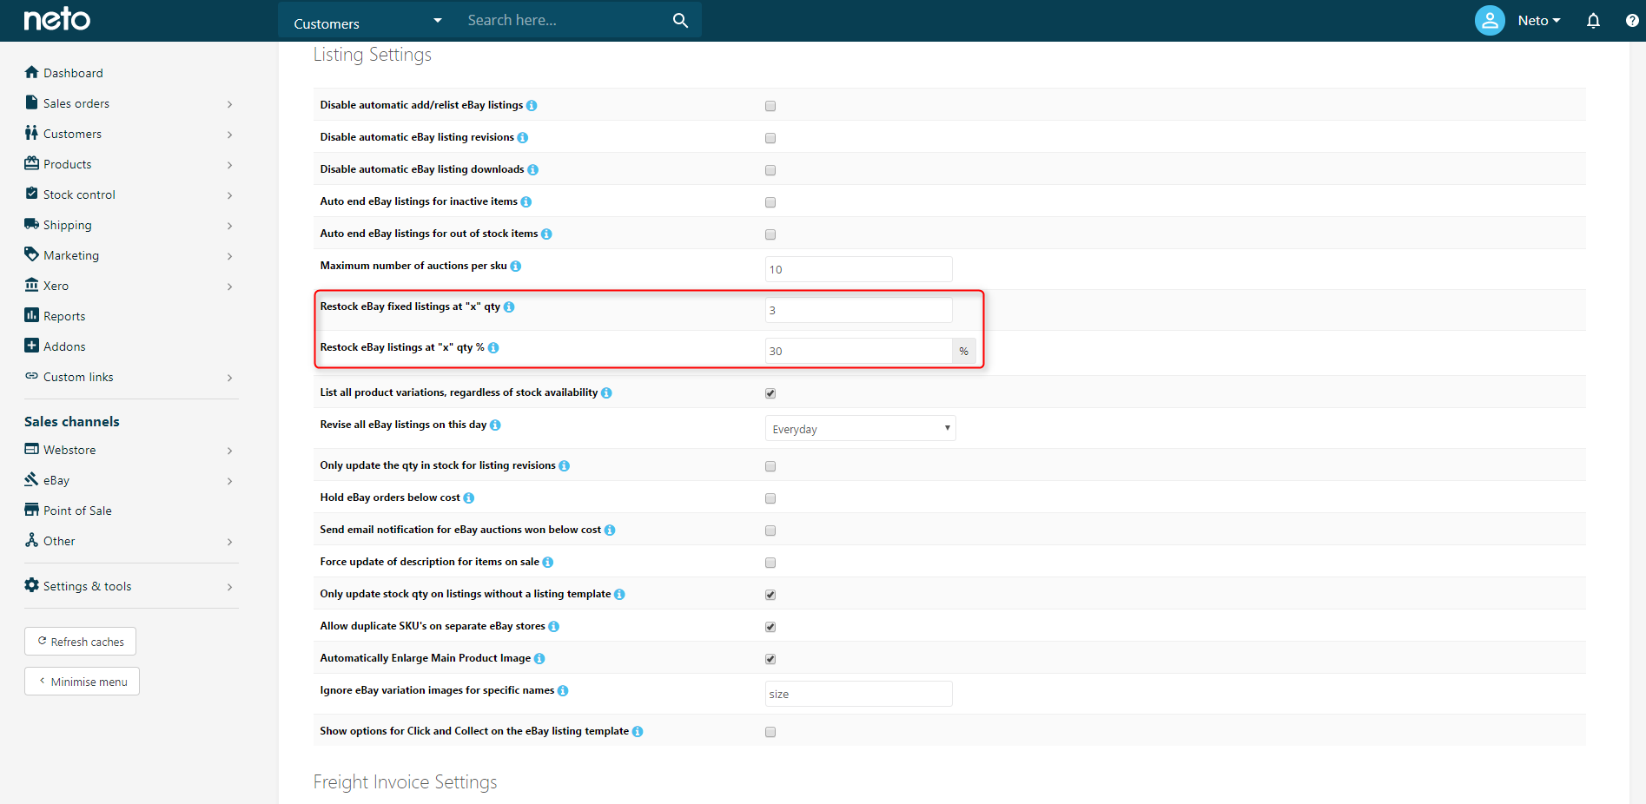Image resolution: width=1646 pixels, height=804 pixels.
Task: Uncheck Automatically Enlarge Main Product Image
Action: pyautogui.click(x=770, y=659)
